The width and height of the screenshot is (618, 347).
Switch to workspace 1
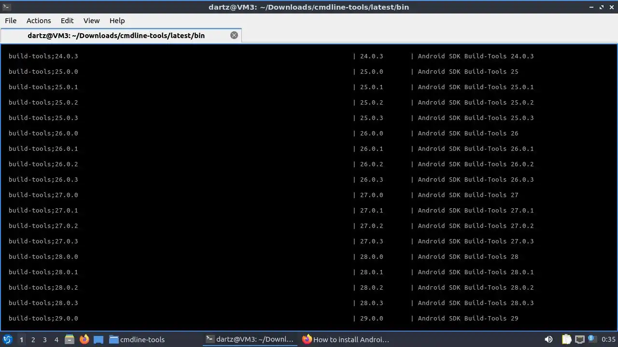[21, 340]
